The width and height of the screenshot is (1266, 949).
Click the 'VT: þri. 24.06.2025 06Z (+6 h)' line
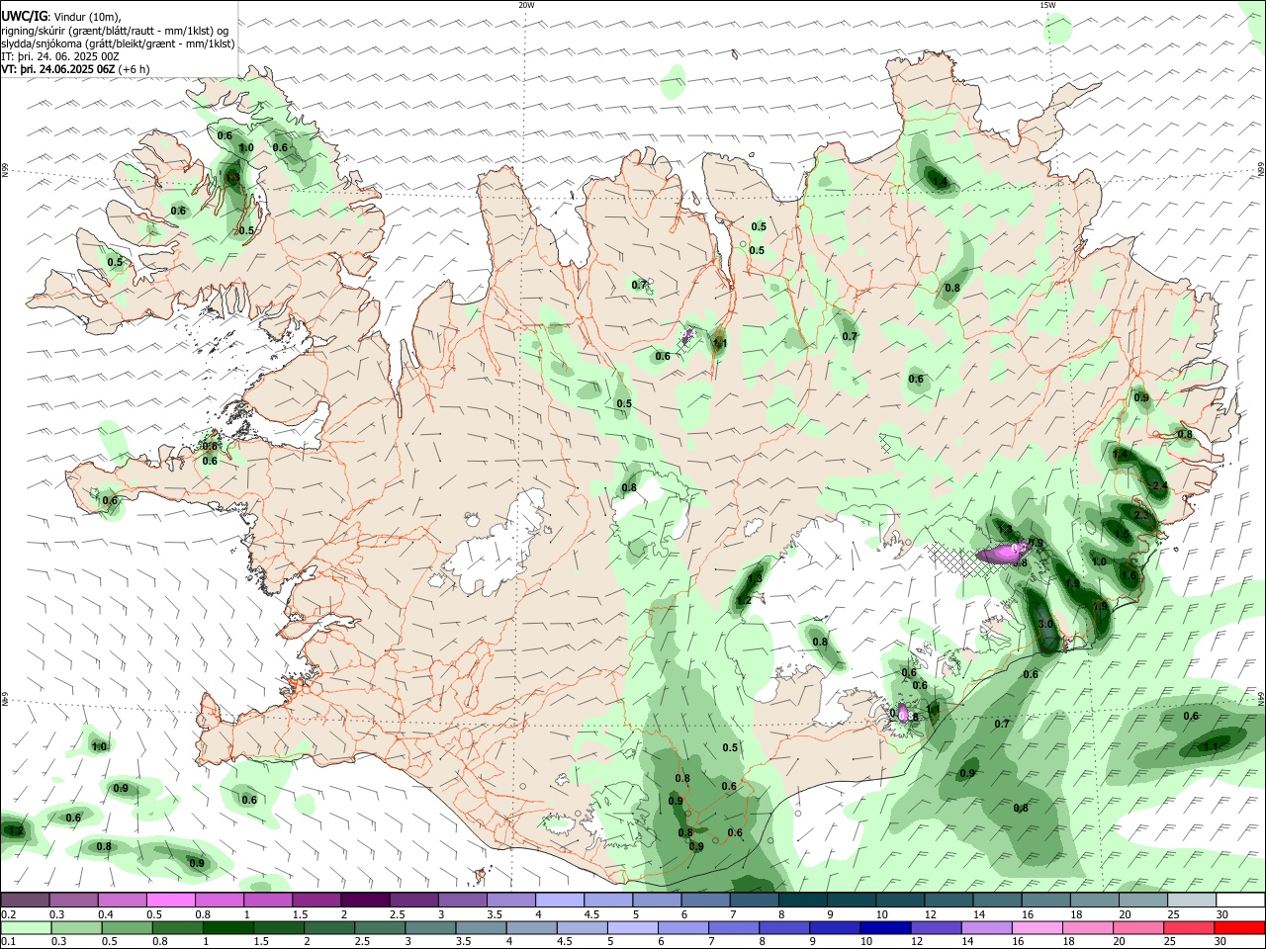pyautogui.click(x=75, y=69)
